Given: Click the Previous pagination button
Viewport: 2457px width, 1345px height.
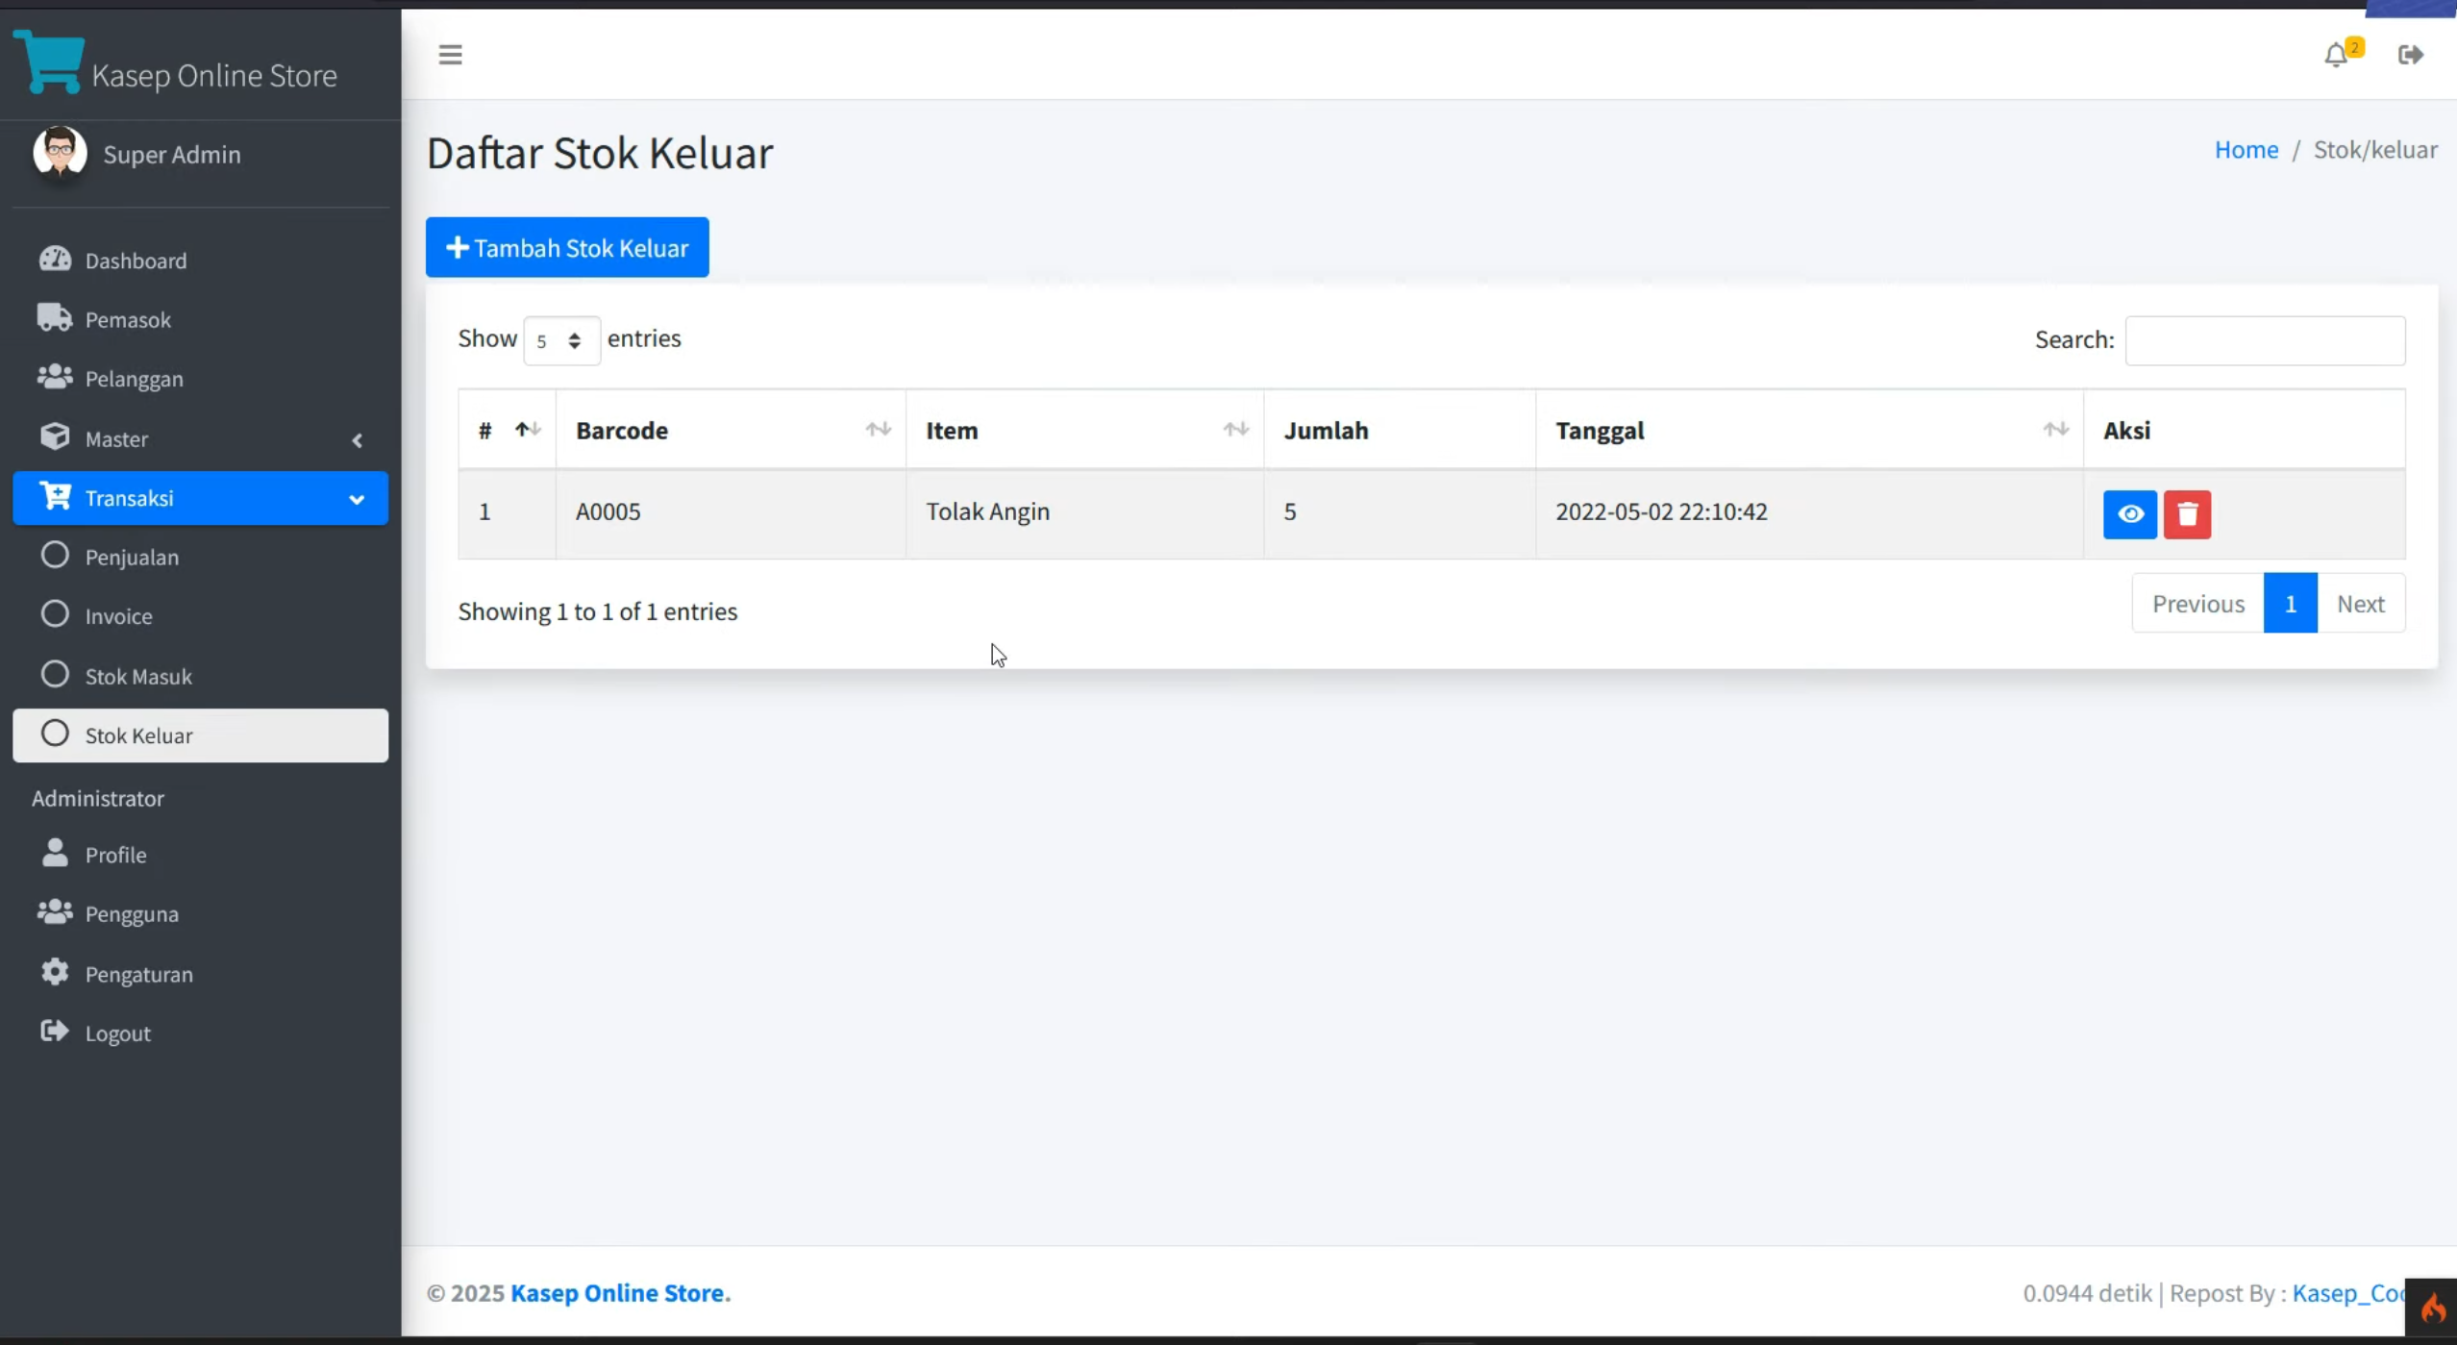Looking at the screenshot, I should [2197, 604].
